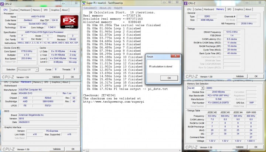
Task: Open CPU tab in the Memory CPU-Z window
Action: pyautogui.click(x=189, y=10)
